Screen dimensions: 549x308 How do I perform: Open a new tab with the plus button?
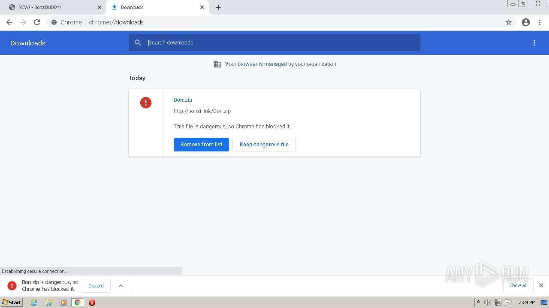click(218, 7)
